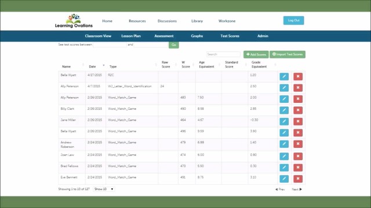371x208 pixels.
Task: Click the Learning Ovations logo
Action: [74, 21]
